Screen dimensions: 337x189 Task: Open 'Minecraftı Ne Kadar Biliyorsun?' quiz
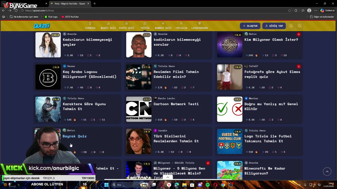point(265,171)
